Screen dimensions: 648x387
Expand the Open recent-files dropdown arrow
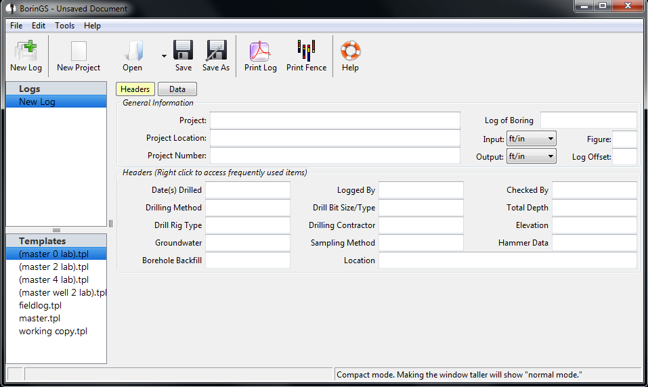tap(164, 56)
